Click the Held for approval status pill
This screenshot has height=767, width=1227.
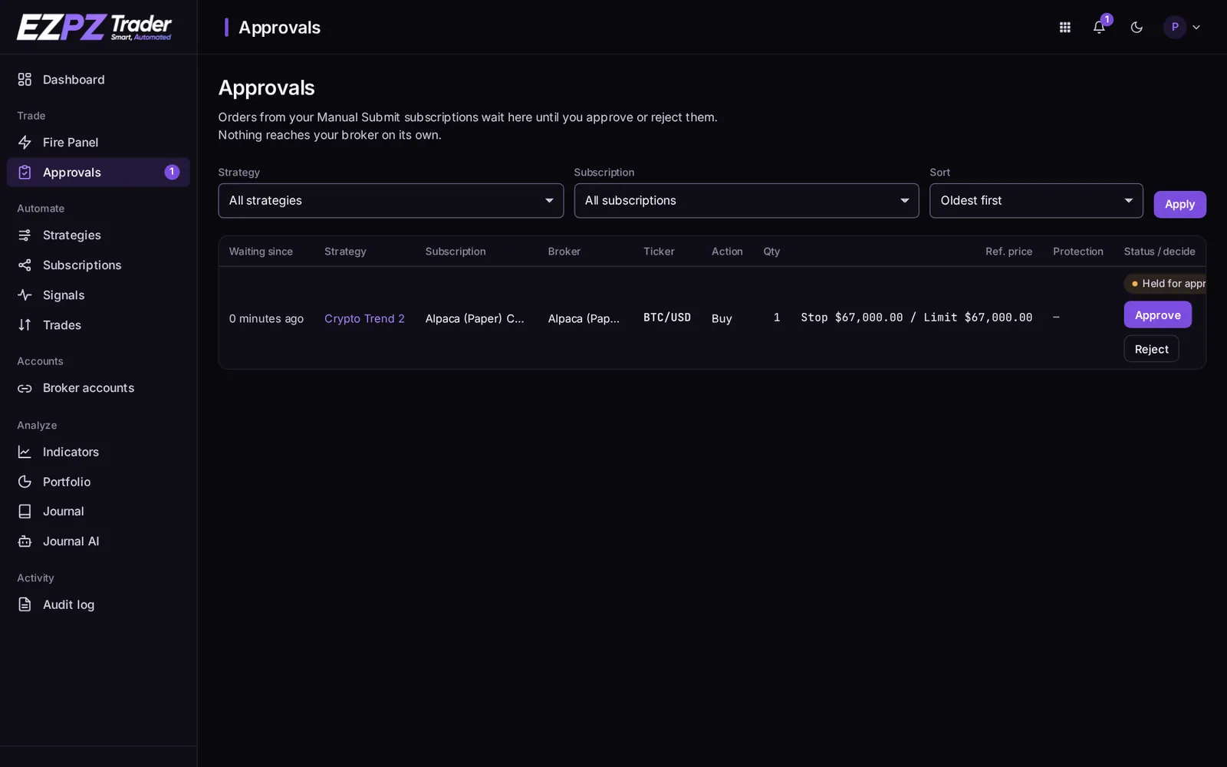1166,284
